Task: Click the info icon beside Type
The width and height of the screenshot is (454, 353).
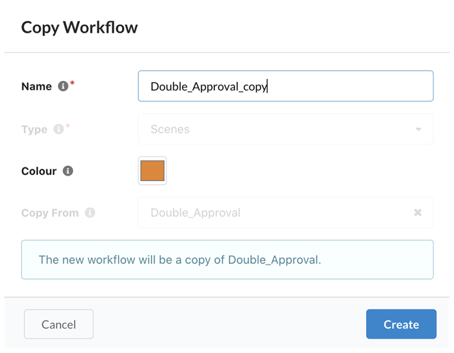Action: [x=59, y=129]
